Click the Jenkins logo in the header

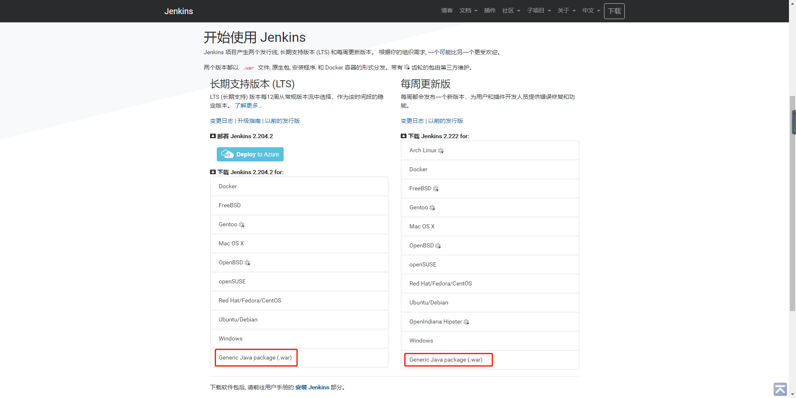(x=179, y=11)
